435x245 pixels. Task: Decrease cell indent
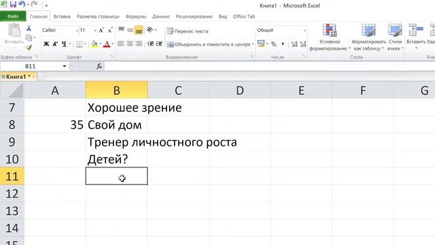[x=150, y=44]
